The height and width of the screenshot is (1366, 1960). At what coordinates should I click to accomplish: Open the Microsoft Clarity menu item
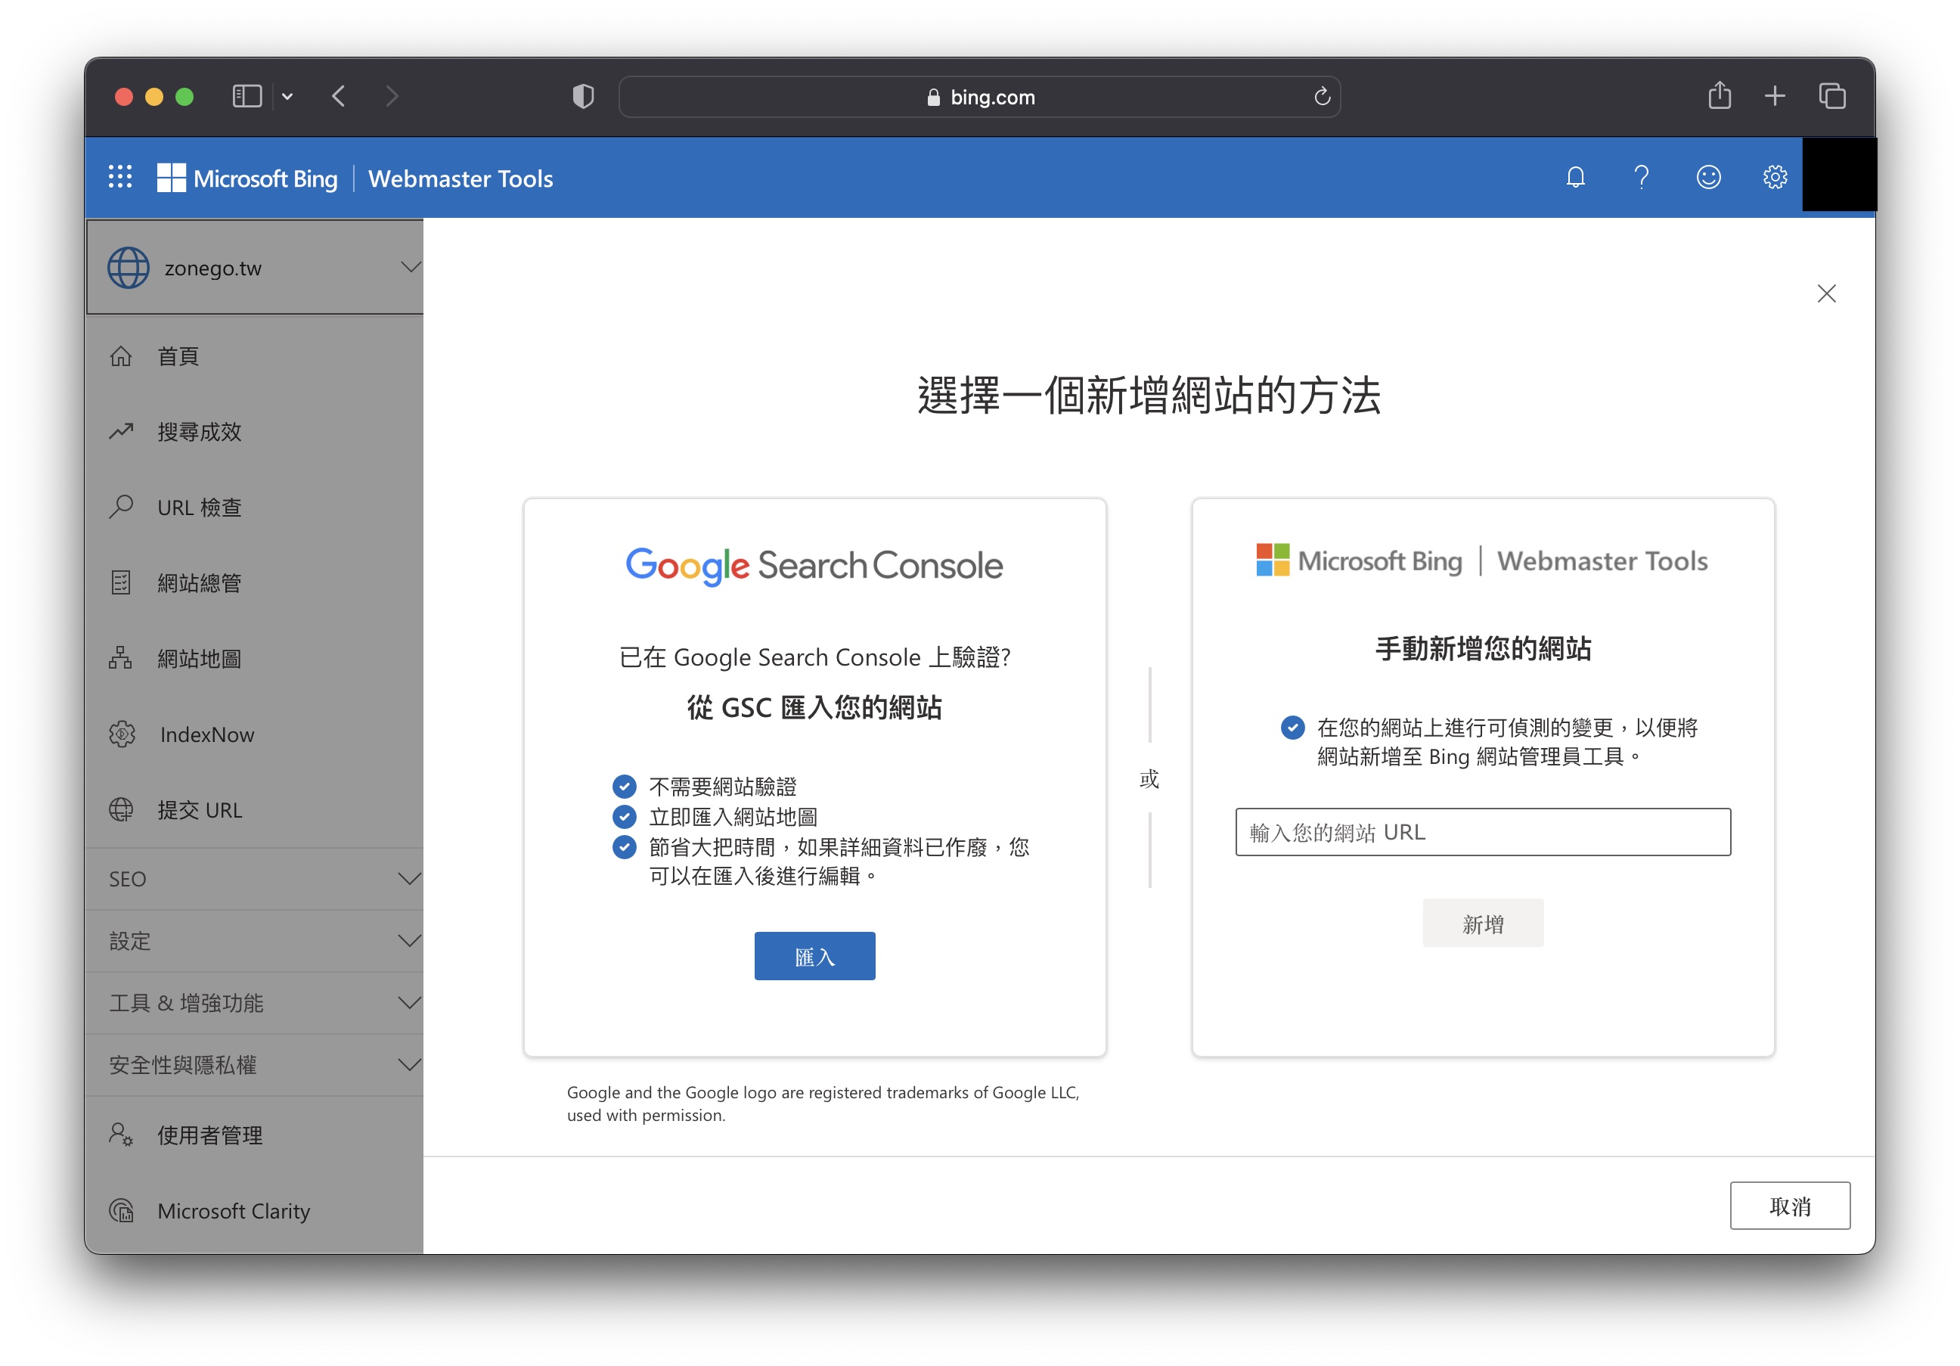[254, 1211]
